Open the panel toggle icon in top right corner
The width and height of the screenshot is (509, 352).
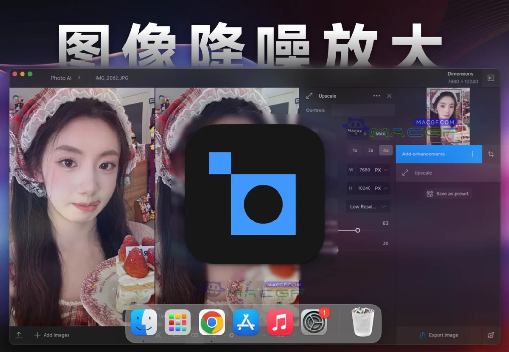[491, 77]
